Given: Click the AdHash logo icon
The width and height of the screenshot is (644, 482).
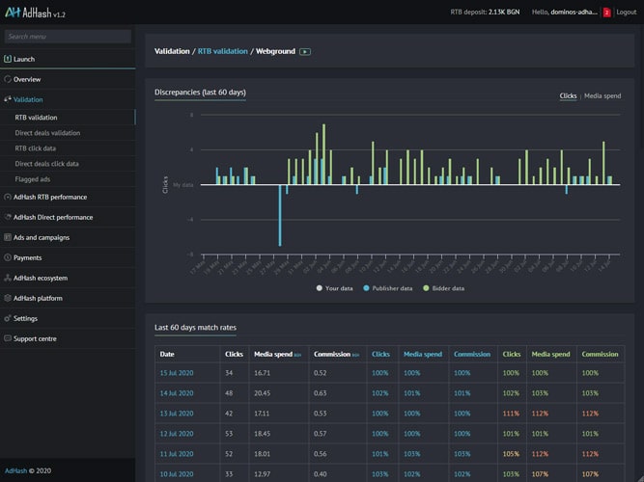Looking at the screenshot, I should (x=13, y=12).
